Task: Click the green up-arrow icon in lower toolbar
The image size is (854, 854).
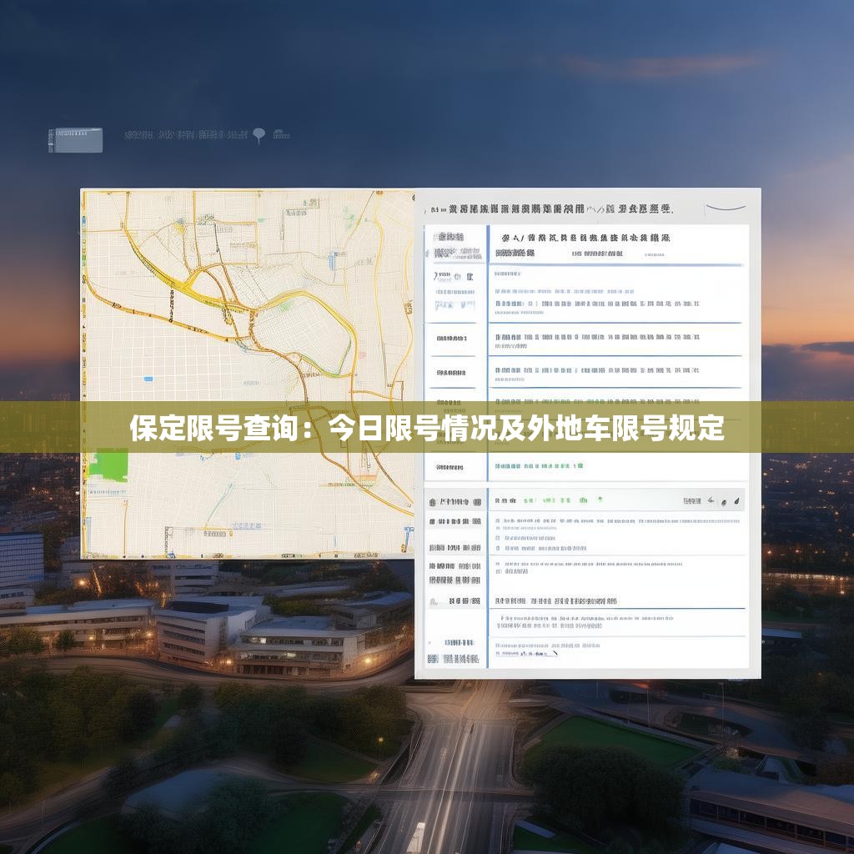Action: pos(600,500)
